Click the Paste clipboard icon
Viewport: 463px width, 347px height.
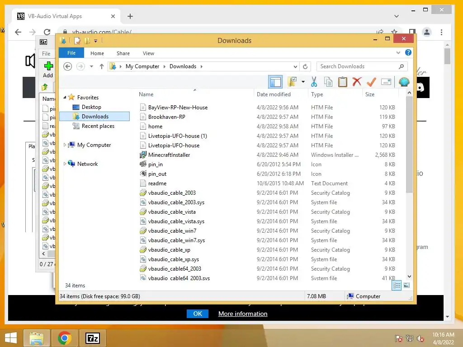(343, 82)
